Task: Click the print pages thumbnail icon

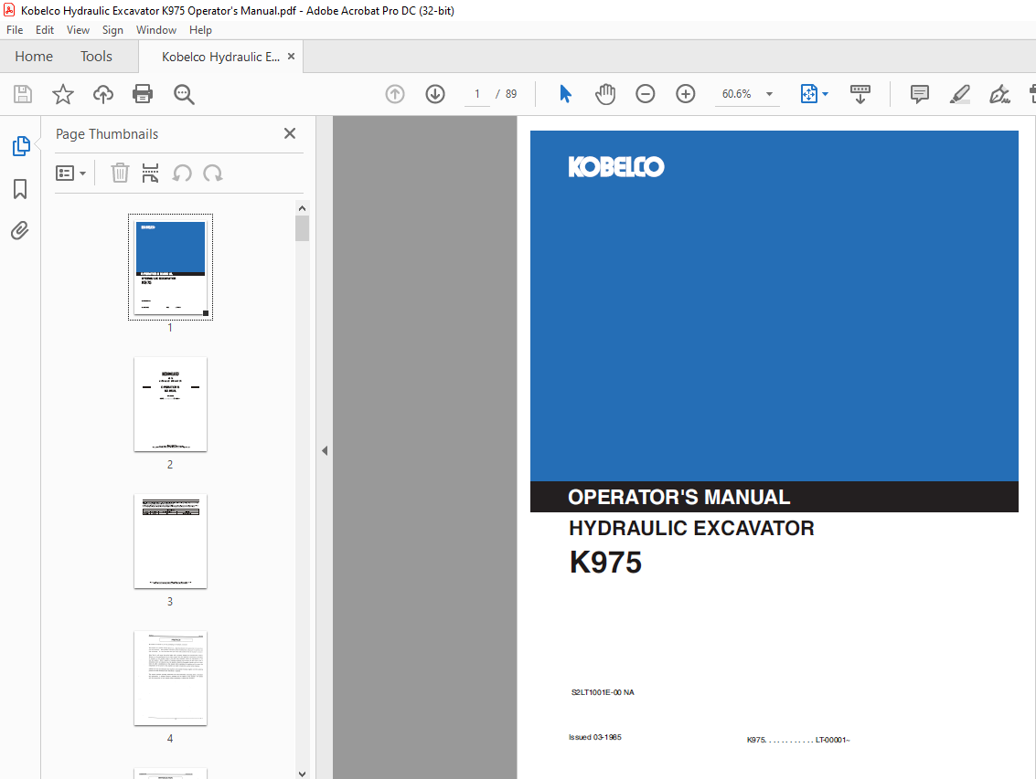Action: click(x=151, y=173)
